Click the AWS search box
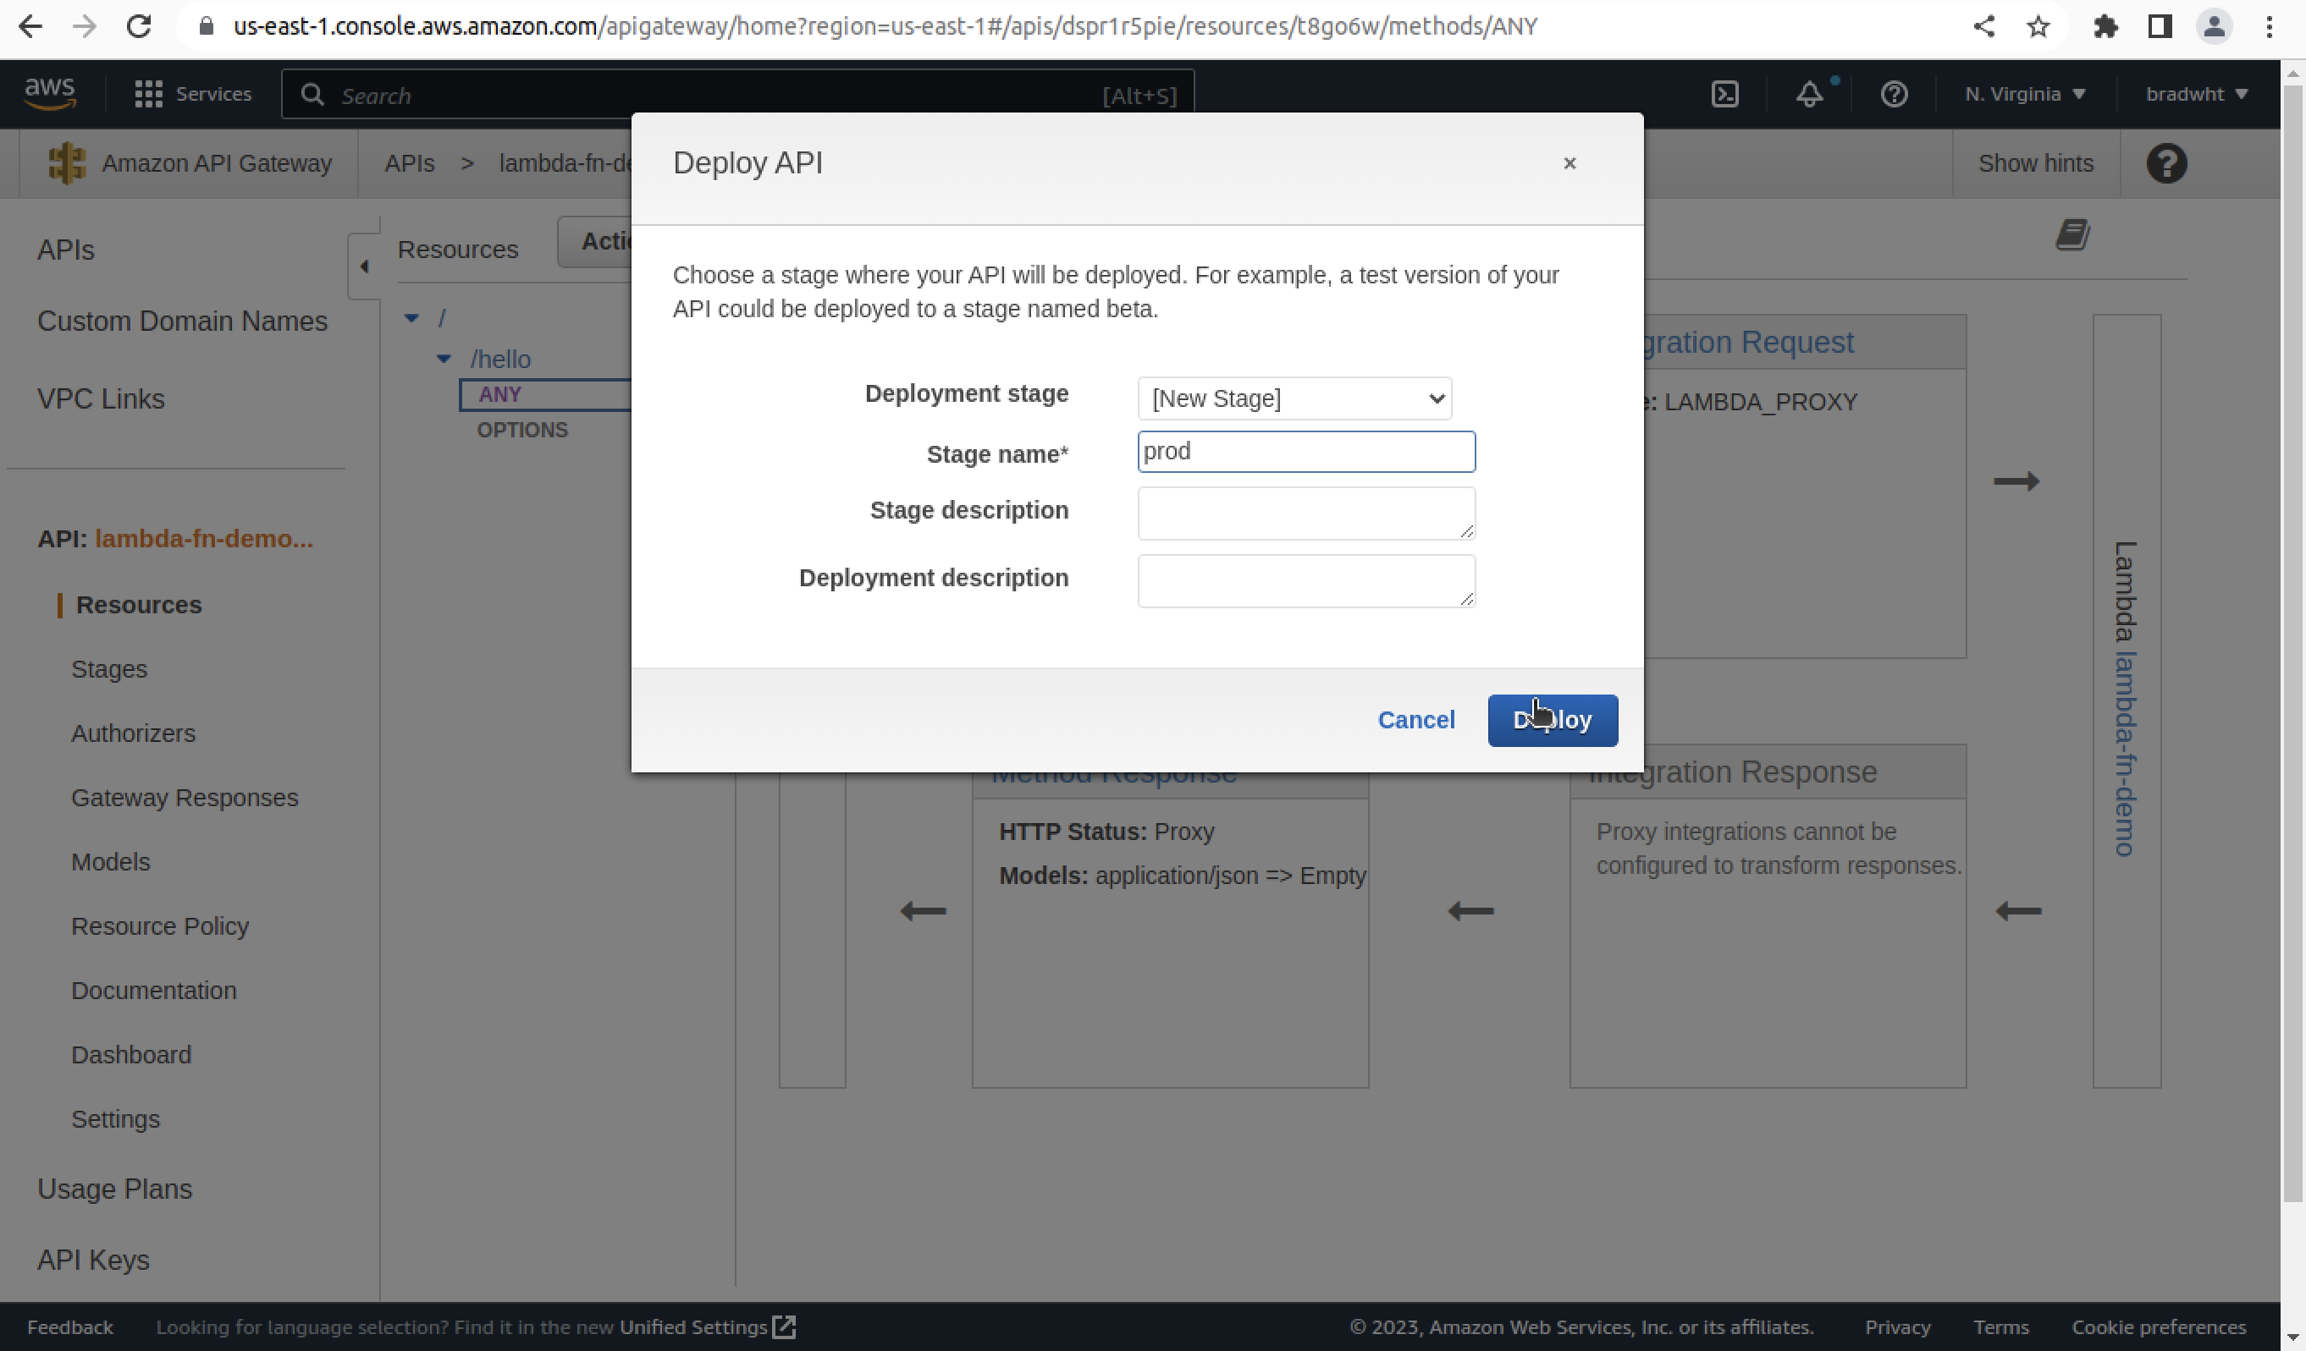Image resolution: width=2306 pixels, height=1351 pixels. tap(736, 95)
